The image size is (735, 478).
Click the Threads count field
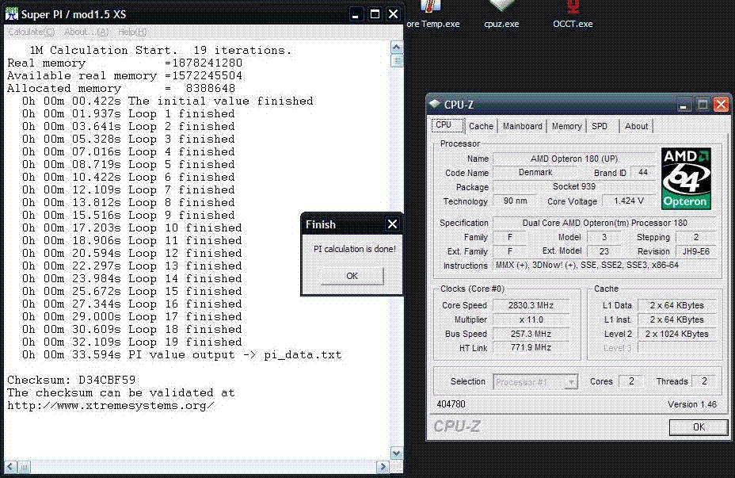(703, 381)
